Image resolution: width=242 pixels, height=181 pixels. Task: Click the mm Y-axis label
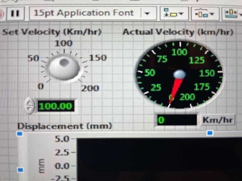(x=41, y=166)
